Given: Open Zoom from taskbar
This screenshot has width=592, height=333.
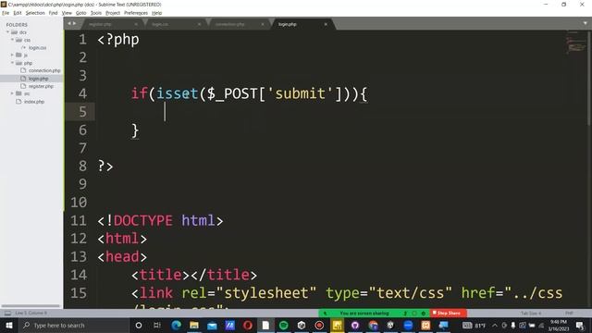Looking at the screenshot, I should point(408,325).
